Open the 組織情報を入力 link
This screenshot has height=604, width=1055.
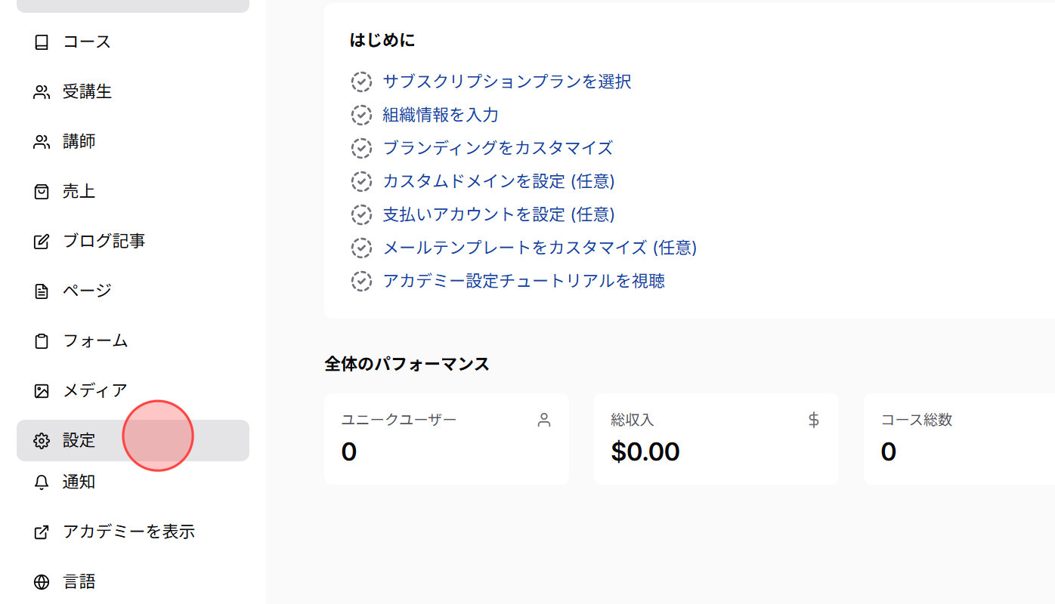(440, 115)
